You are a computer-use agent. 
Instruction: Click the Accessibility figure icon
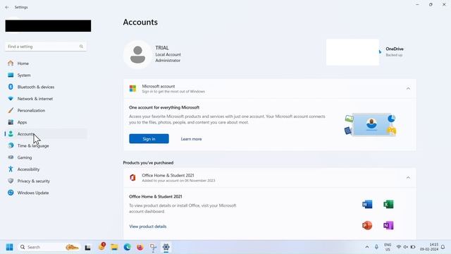pos(11,169)
